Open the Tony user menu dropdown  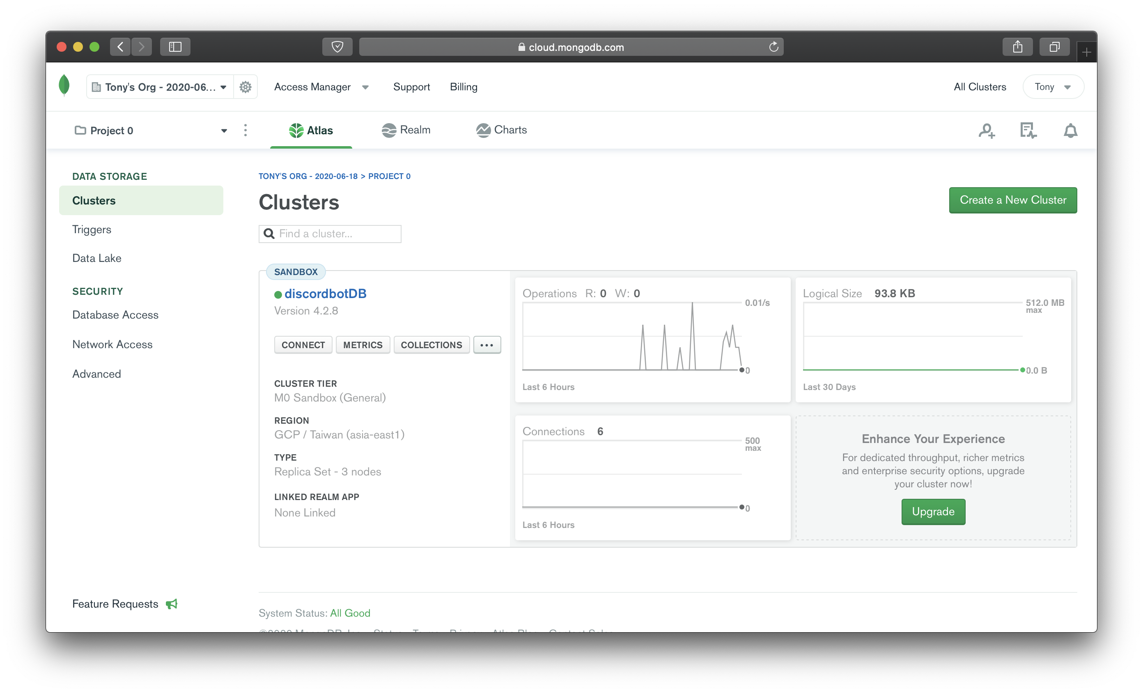pyautogui.click(x=1053, y=87)
